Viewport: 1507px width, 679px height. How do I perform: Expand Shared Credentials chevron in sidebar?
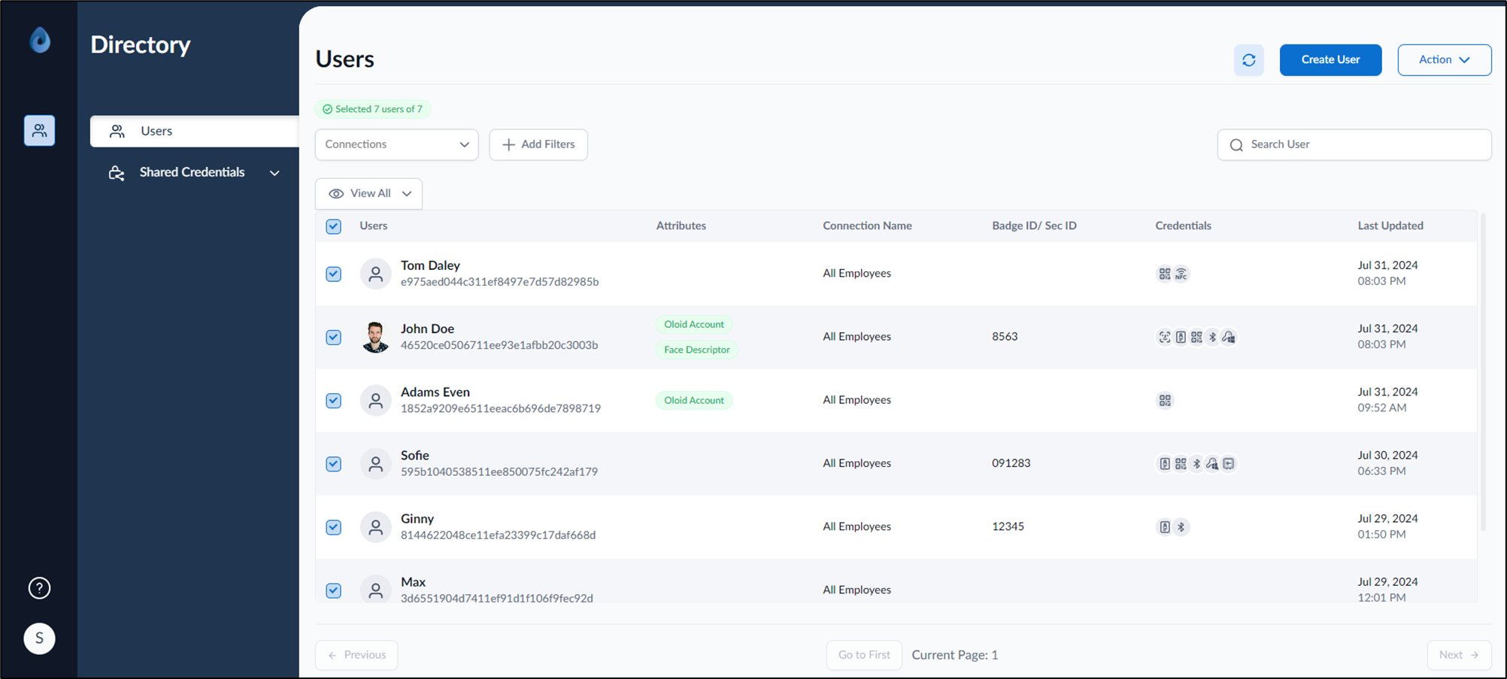click(274, 173)
